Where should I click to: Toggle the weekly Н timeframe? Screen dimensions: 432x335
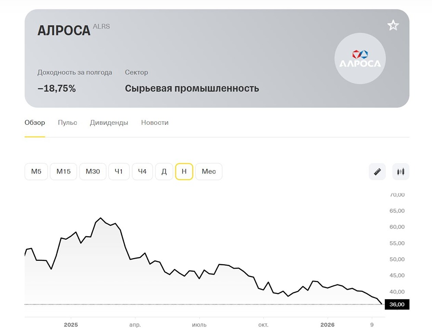184,171
